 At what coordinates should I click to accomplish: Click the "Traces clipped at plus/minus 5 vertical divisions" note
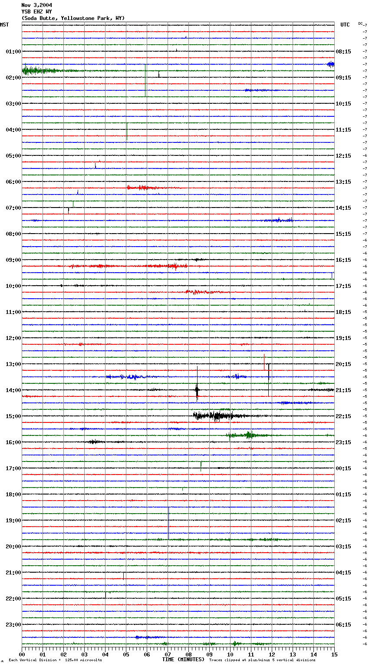click(x=262, y=660)
